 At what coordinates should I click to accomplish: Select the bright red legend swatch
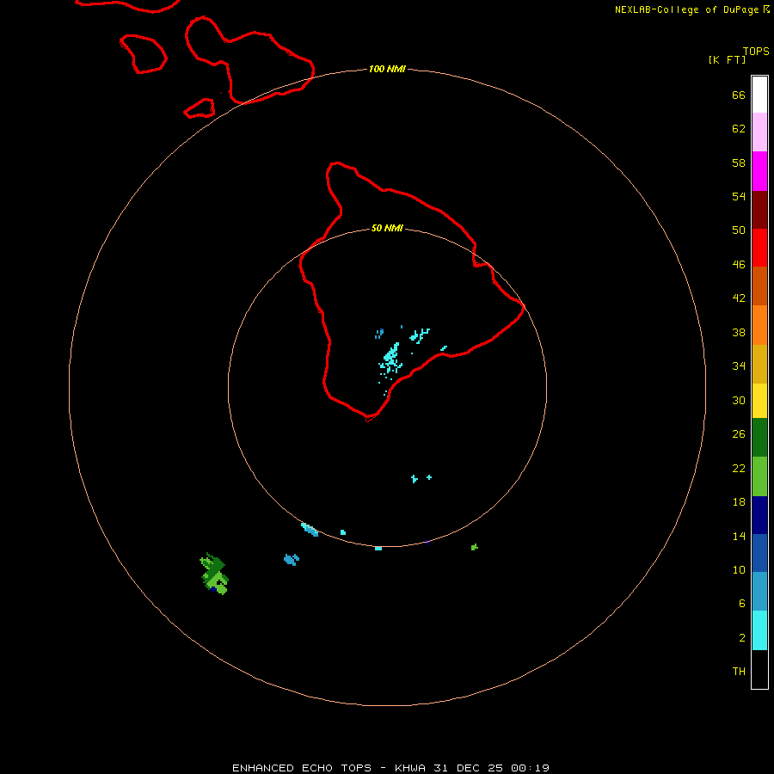759,248
